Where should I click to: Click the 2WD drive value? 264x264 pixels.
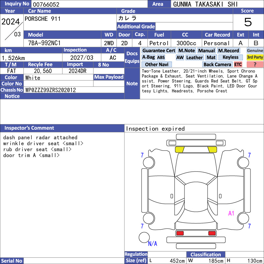coord(109,43)
